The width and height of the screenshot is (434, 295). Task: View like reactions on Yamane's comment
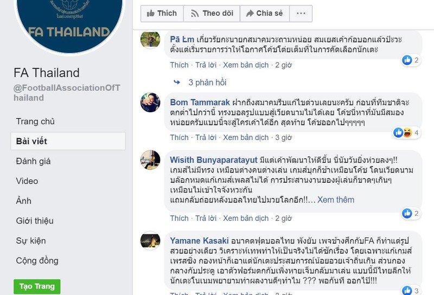[411, 291]
